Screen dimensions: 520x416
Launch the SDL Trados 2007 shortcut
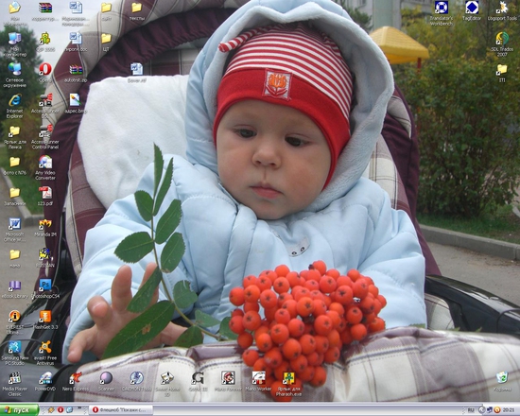[x=502, y=39]
